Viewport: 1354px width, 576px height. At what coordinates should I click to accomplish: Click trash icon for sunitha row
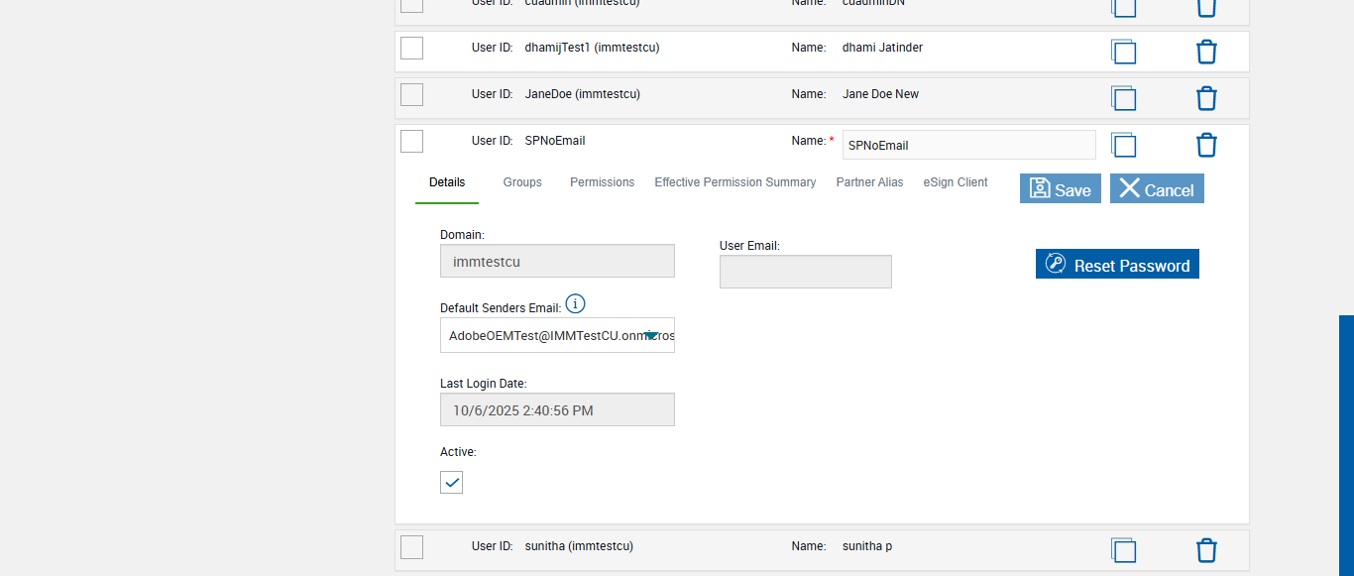[1206, 550]
